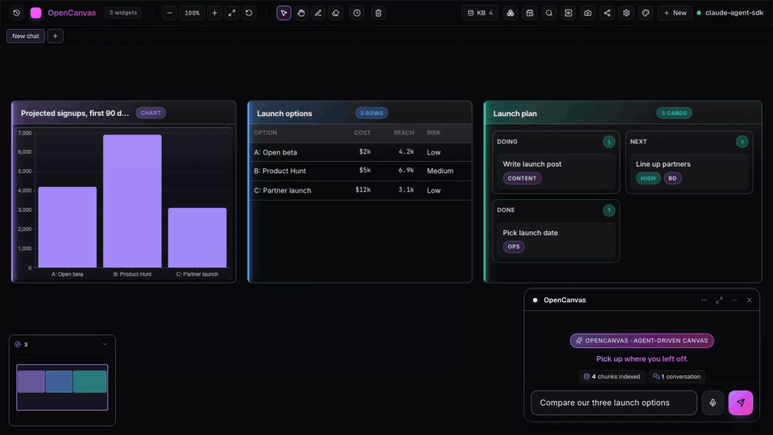Click the stacked cubes icon in toolbar
The width and height of the screenshot is (773, 435).
(511, 13)
